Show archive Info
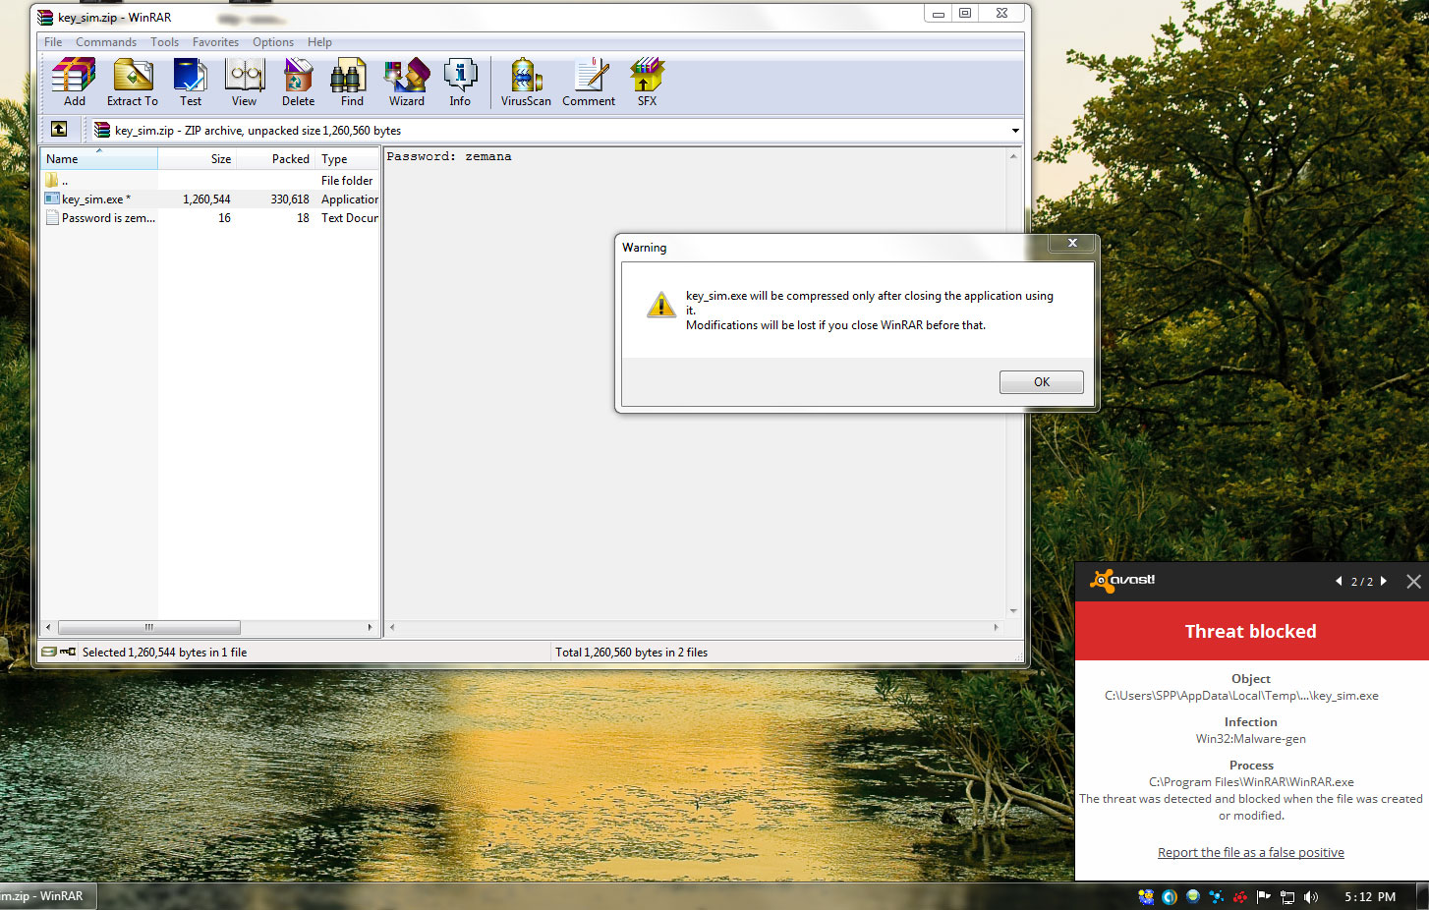The image size is (1429, 910). pyautogui.click(x=460, y=82)
